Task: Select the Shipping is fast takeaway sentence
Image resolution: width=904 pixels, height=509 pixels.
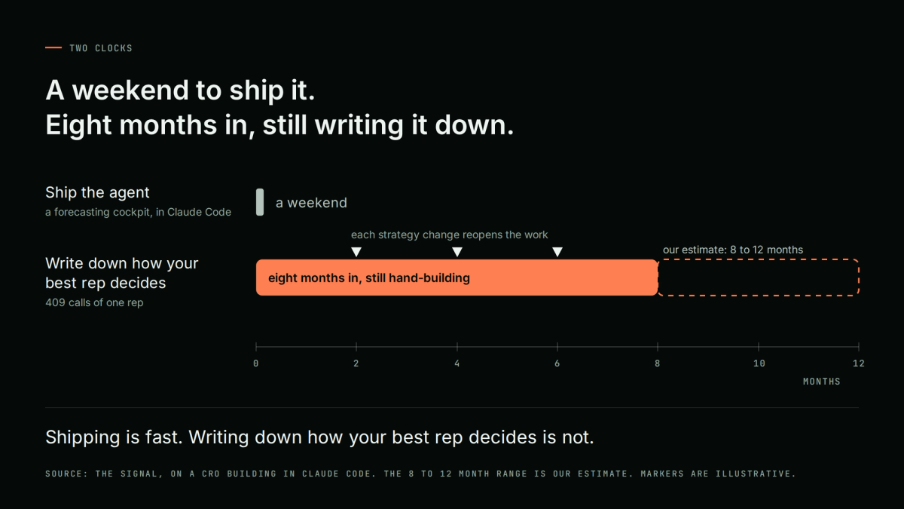Action: point(319,437)
